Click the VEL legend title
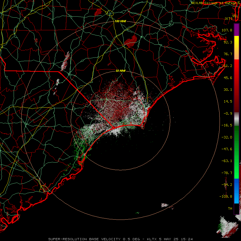The image size is (241, 241). pos(235,16)
